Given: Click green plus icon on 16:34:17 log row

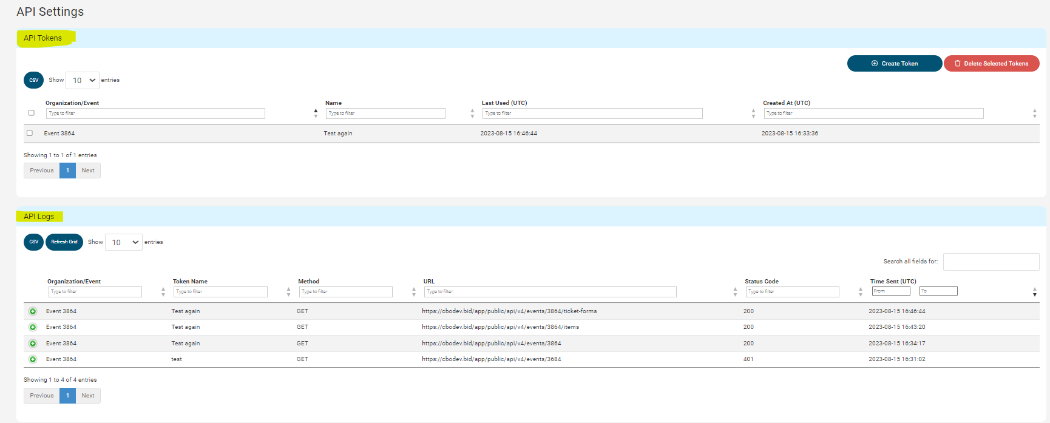Looking at the screenshot, I should coord(33,343).
